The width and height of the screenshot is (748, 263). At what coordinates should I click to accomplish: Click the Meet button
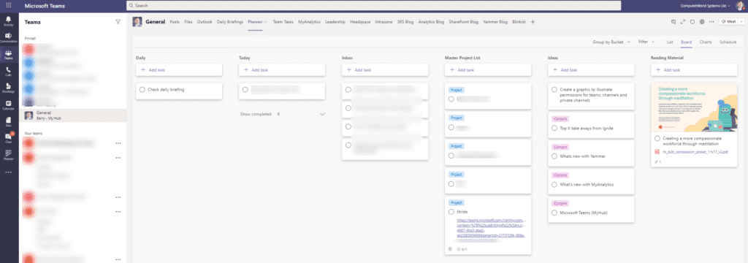tap(728, 21)
